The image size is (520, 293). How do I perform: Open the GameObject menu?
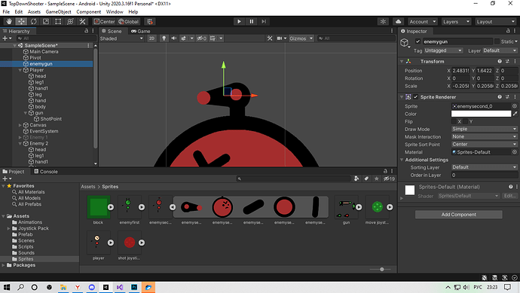coord(58,11)
